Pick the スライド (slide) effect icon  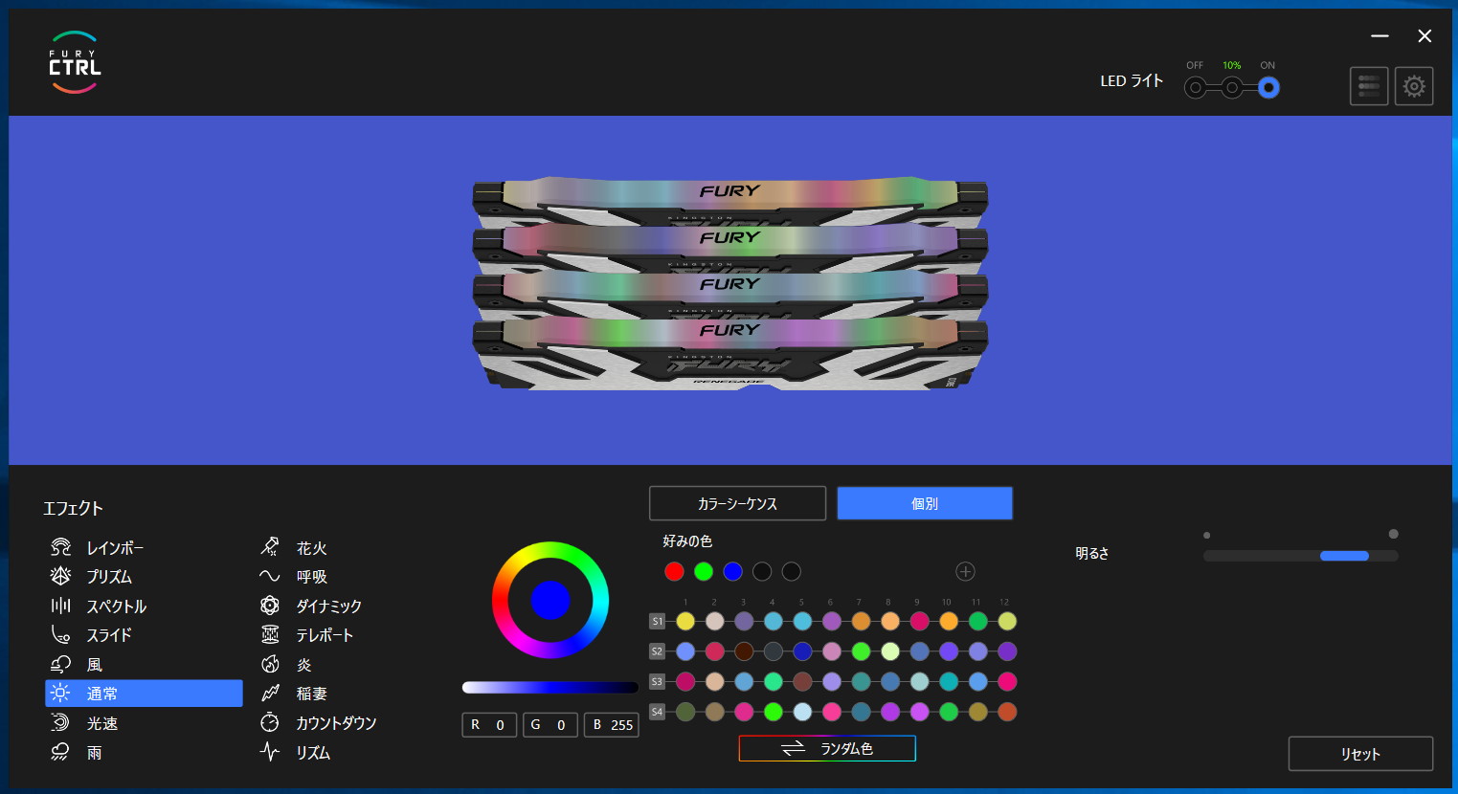coord(60,634)
